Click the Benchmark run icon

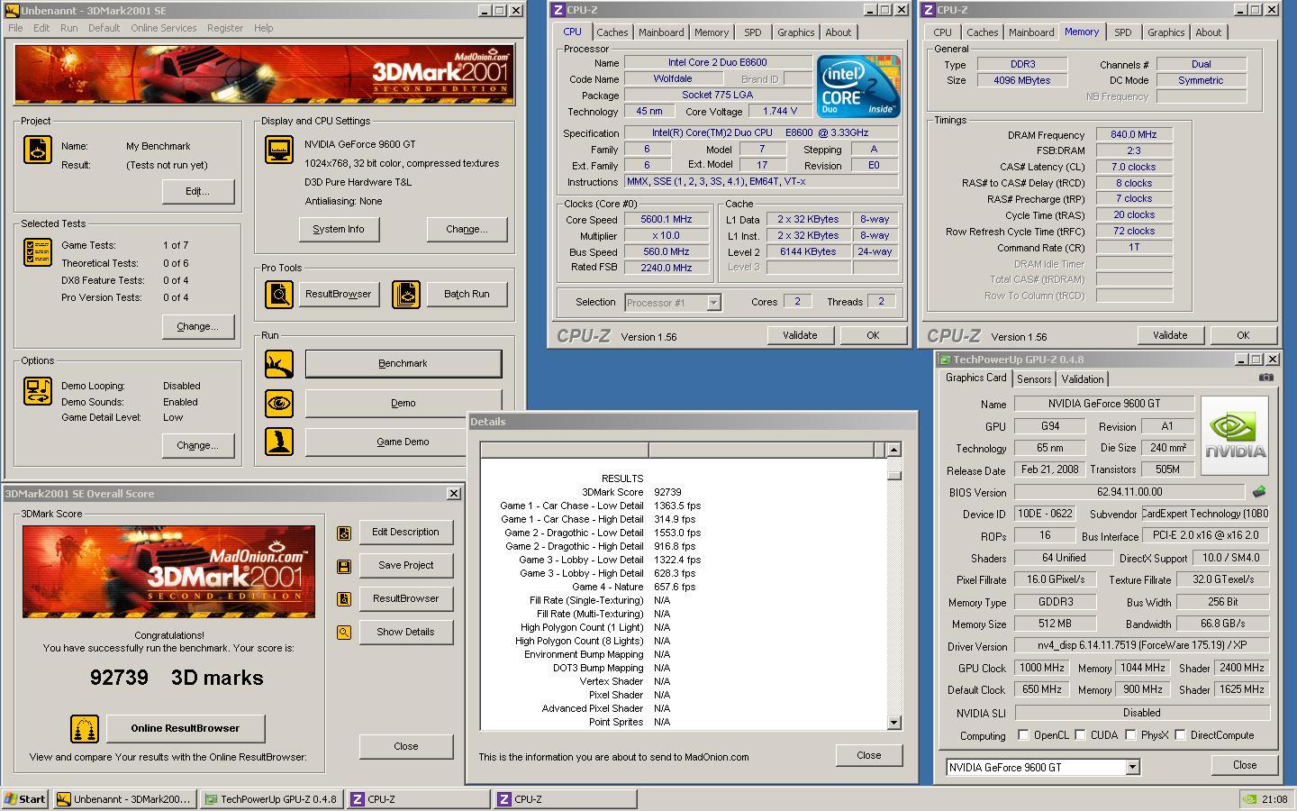pos(278,364)
